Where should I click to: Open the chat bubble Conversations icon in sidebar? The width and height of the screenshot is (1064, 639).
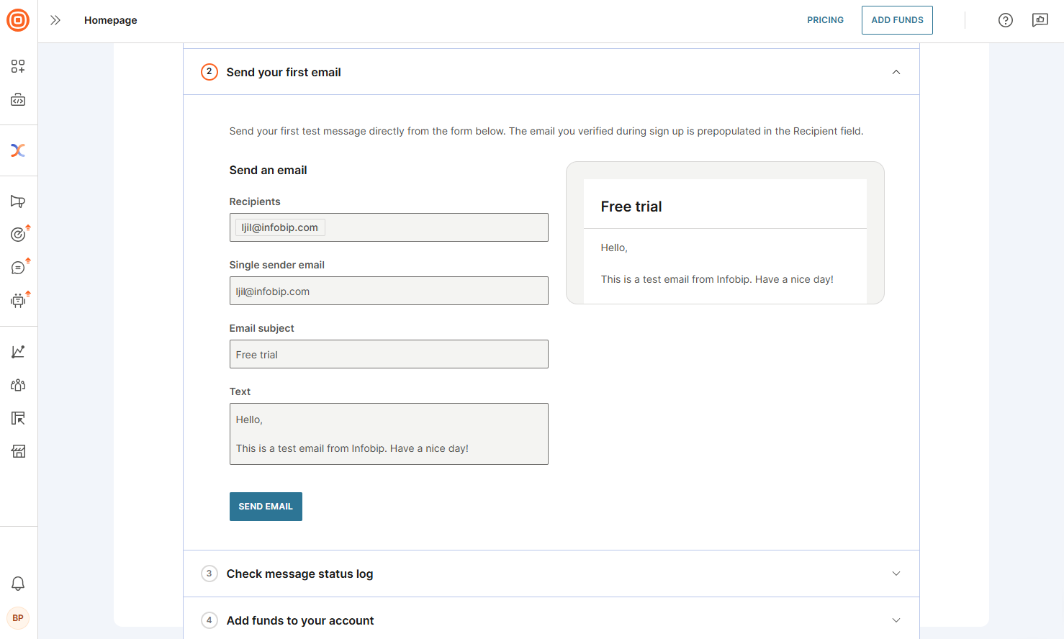18,268
